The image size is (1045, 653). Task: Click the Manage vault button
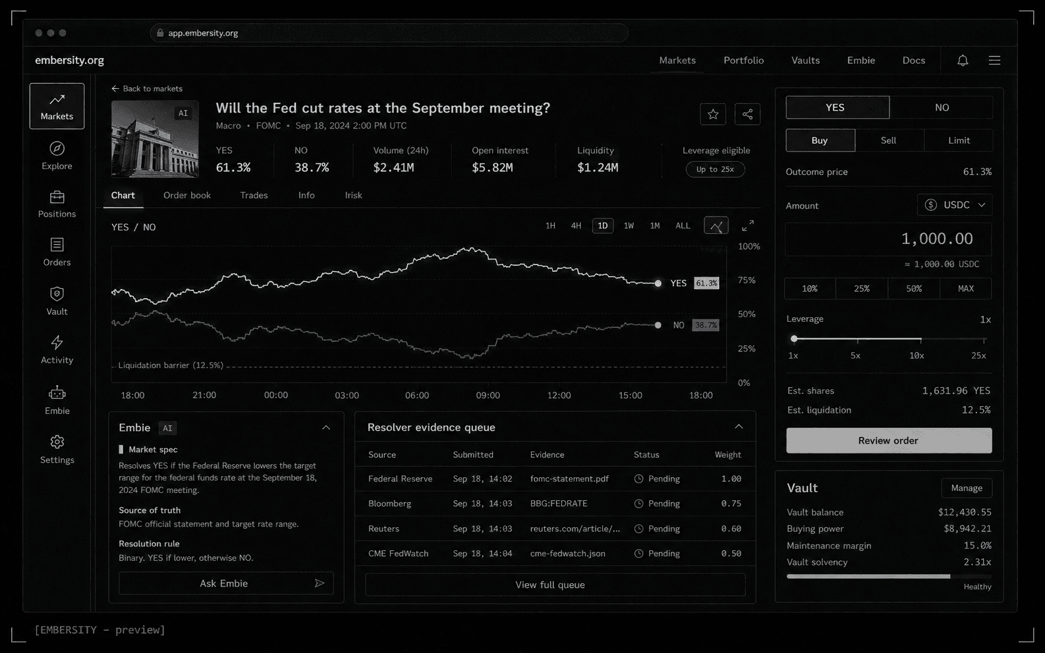tap(967, 488)
